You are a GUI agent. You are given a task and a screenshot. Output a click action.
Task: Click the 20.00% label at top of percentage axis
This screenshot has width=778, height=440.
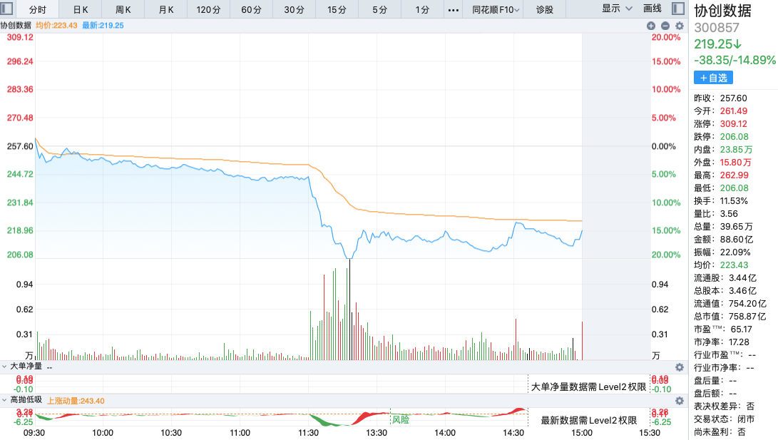pyautogui.click(x=666, y=38)
